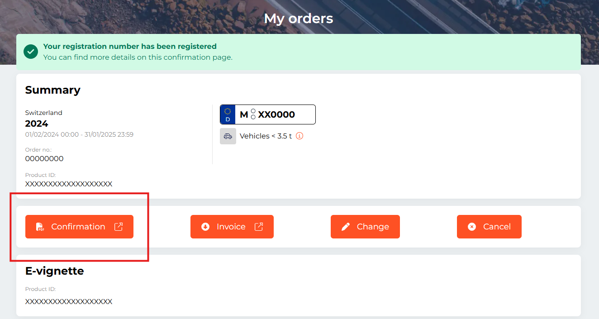Click the order number 00000000
599x319 pixels.
(x=44, y=159)
